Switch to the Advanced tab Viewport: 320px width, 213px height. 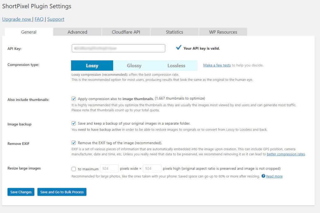pyautogui.click(x=77, y=32)
